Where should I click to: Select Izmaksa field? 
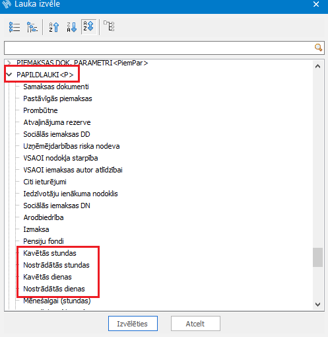tap(36, 229)
